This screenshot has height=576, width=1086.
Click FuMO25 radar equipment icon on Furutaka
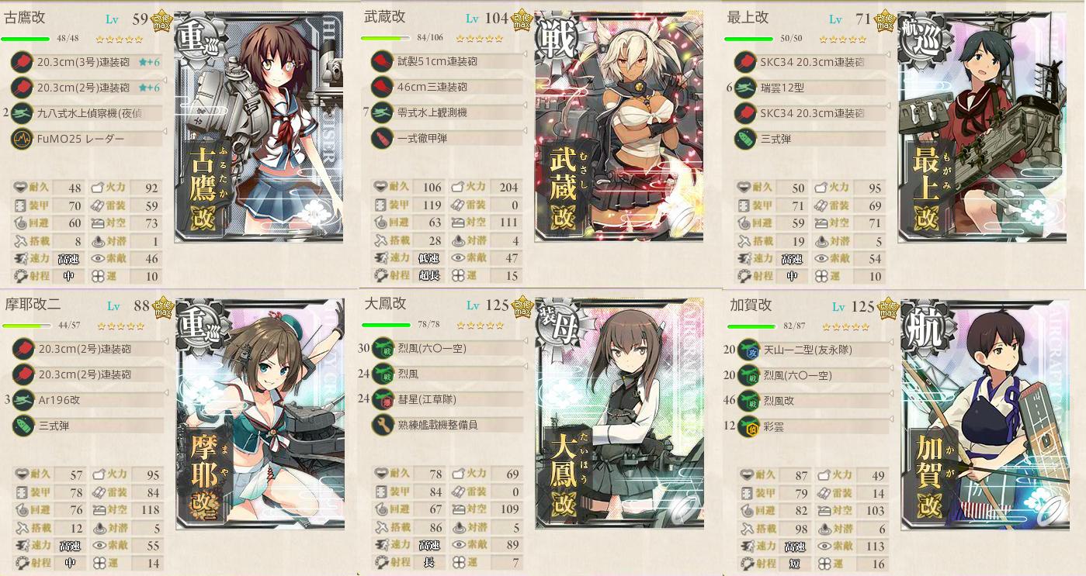23,139
